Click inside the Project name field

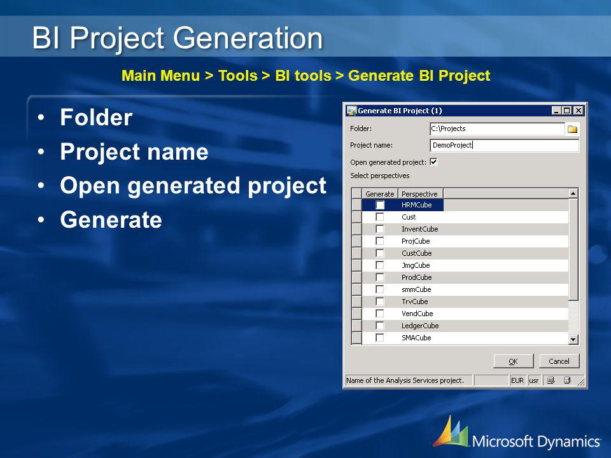coord(504,145)
